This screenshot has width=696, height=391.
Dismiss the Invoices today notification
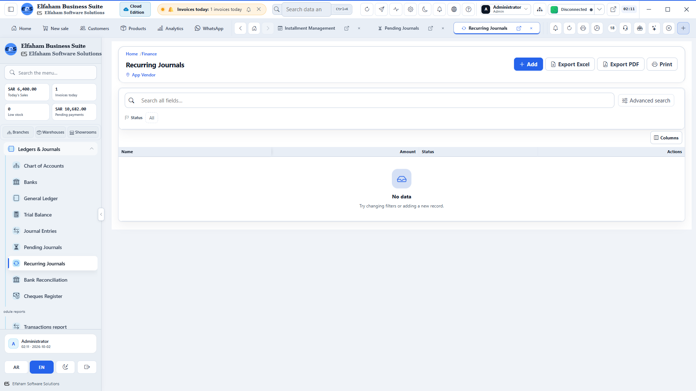point(258,9)
